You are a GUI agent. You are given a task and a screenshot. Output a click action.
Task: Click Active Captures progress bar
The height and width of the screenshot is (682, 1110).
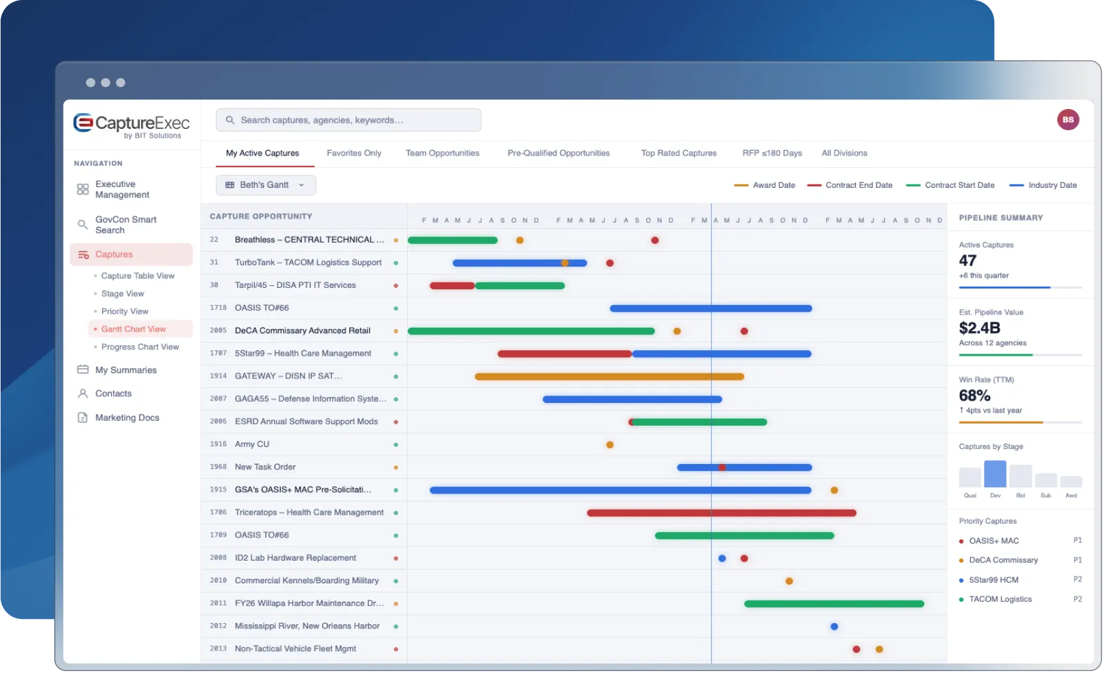[x=1020, y=288]
